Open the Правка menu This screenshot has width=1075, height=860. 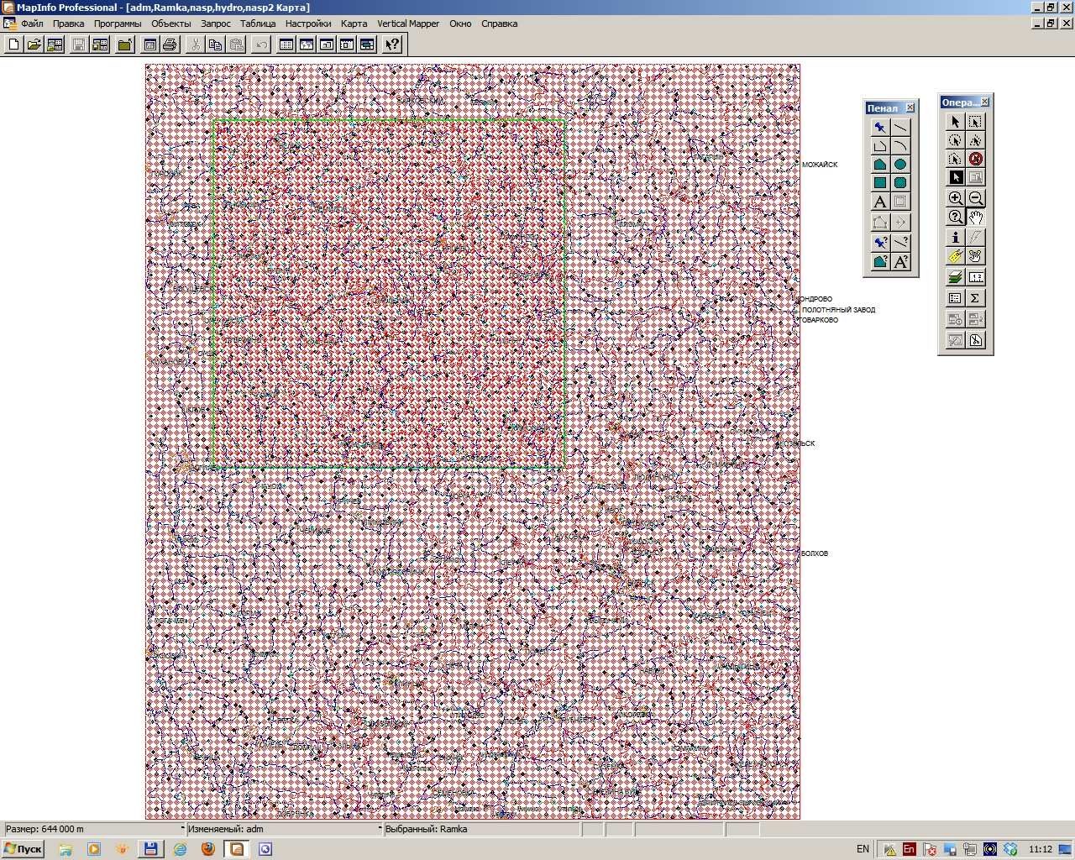pyautogui.click(x=68, y=24)
